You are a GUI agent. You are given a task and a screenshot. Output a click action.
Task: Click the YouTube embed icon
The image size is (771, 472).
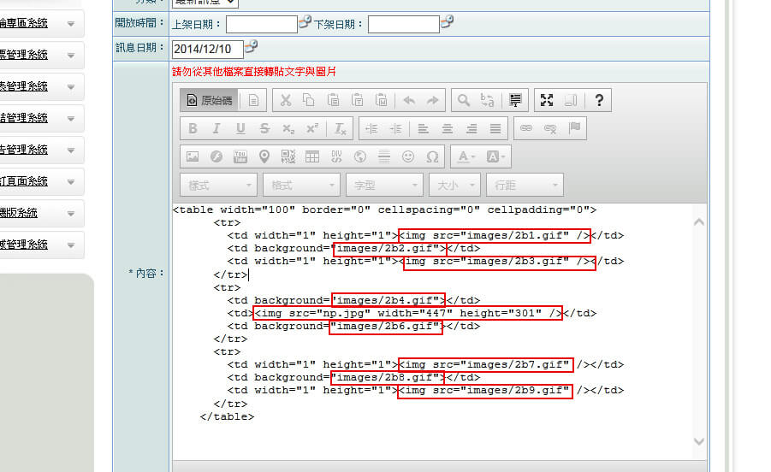[240, 156]
